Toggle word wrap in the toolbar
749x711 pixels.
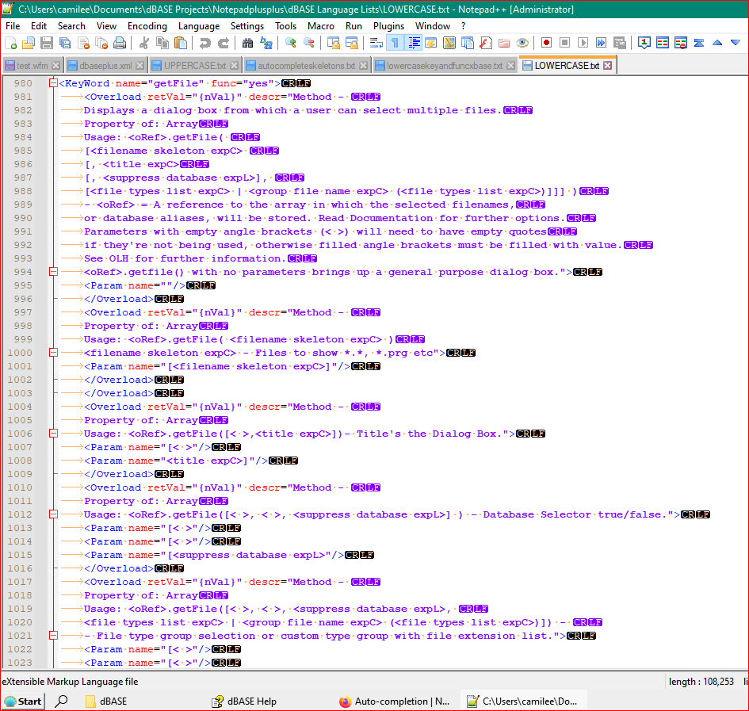point(376,44)
